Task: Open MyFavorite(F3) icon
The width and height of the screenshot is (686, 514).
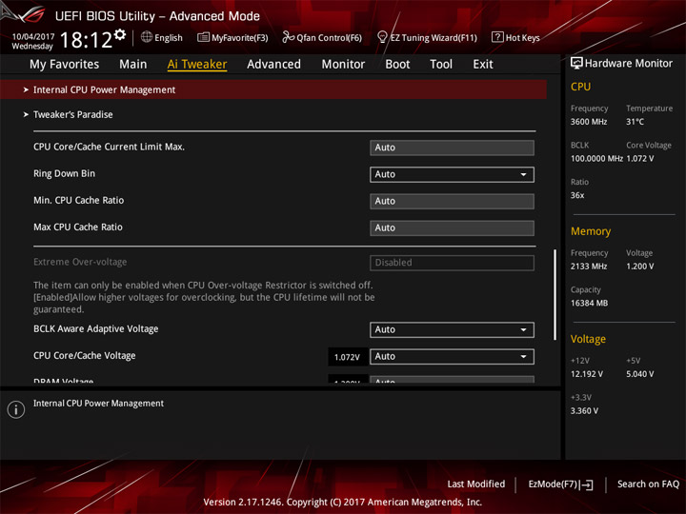Action: [203, 37]
